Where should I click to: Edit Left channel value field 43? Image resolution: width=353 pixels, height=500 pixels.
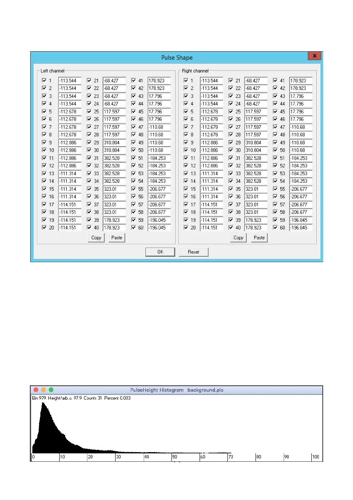159,96
